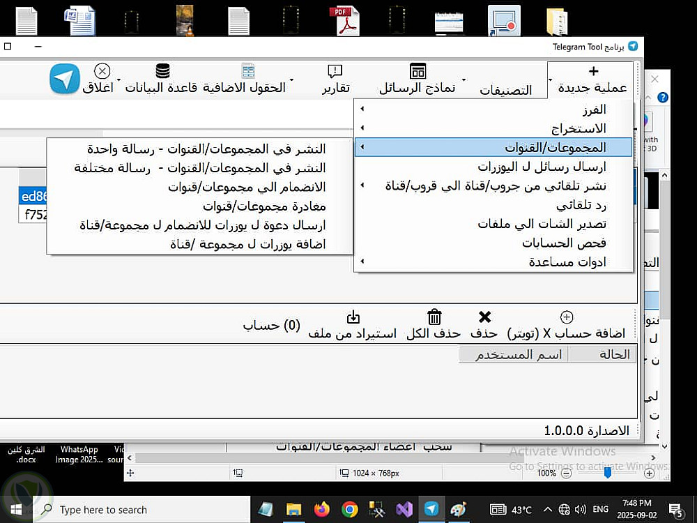This screenshot has height=523, width=697.
Task: Click استيراد من ملف import button
Action: pos(352,325)
